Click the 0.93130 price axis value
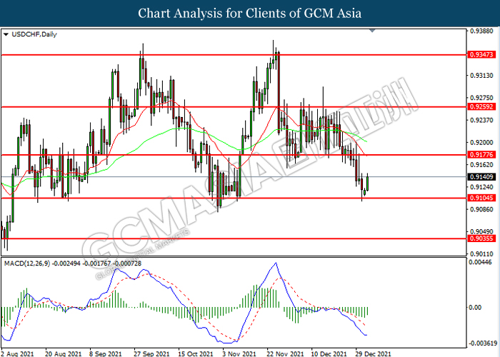500x357 pixels. click(482, 76)
